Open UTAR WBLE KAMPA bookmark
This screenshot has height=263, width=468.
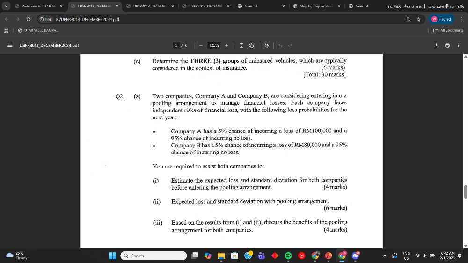click(x=38, y=30)
